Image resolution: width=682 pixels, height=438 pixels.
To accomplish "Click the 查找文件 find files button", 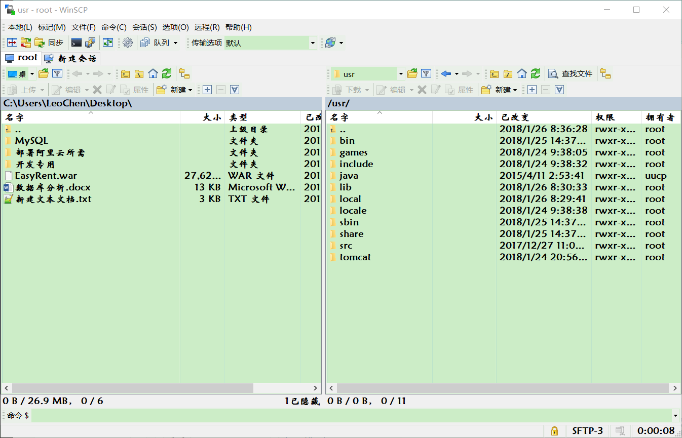I will 571,74.
